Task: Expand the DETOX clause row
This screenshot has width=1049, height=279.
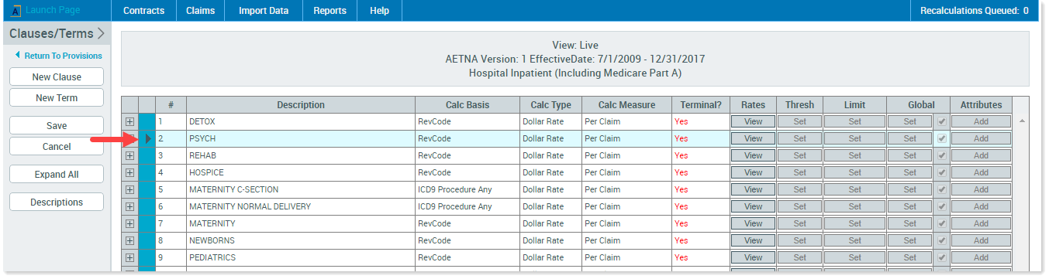Action: (x=129, y=121)
